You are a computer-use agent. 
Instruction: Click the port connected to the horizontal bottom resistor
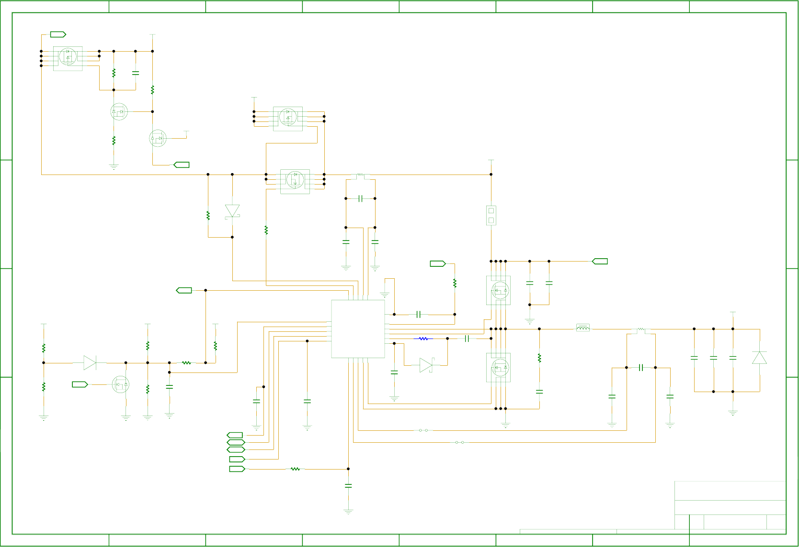coord(237,469)
